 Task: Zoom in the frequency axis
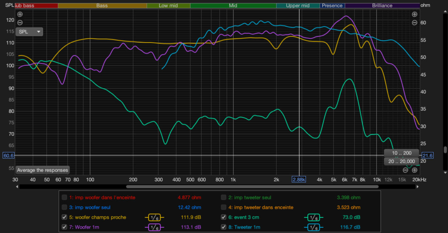coord(414,170)
